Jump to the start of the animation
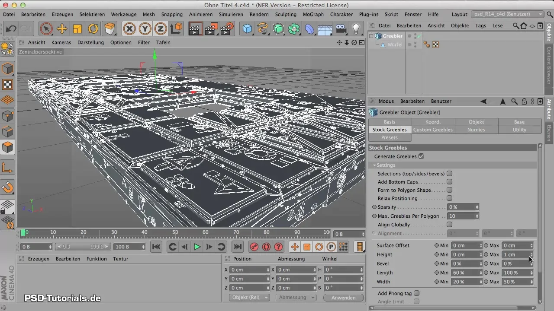554x311 pixels. pos(156,247)
